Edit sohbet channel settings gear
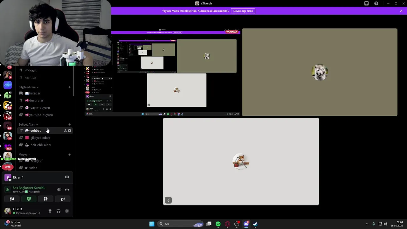407x229 pixels. pos(70,131)
